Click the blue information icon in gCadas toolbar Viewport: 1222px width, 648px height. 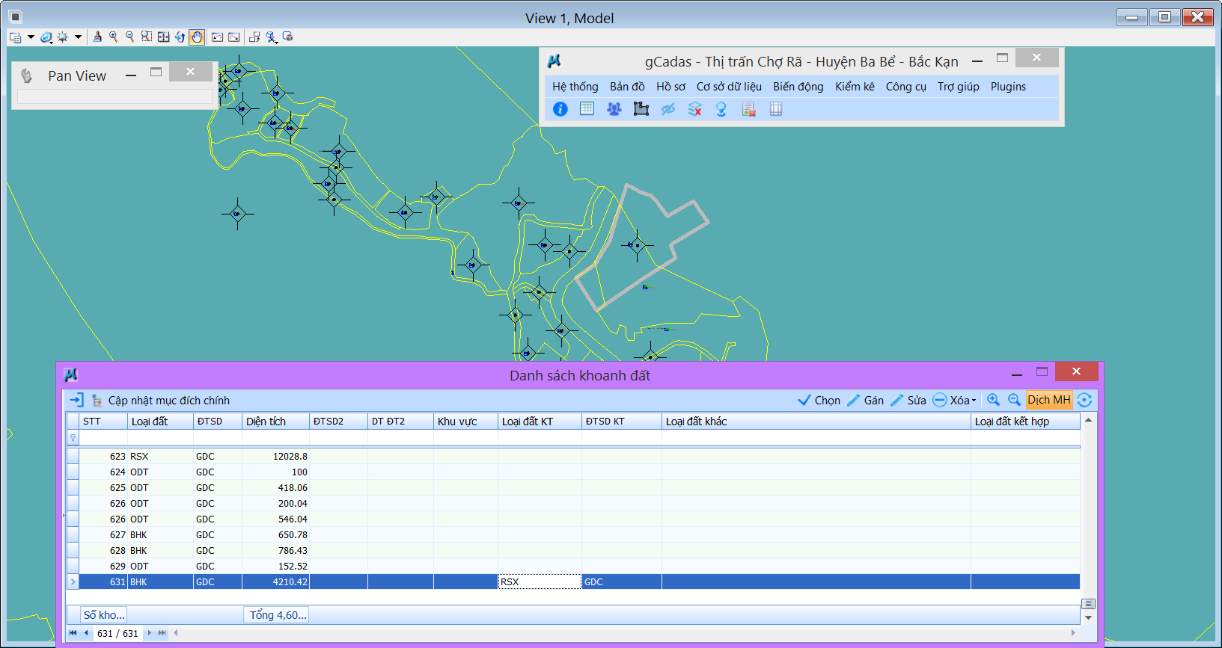pyautogui.click(x=560, y=109)
